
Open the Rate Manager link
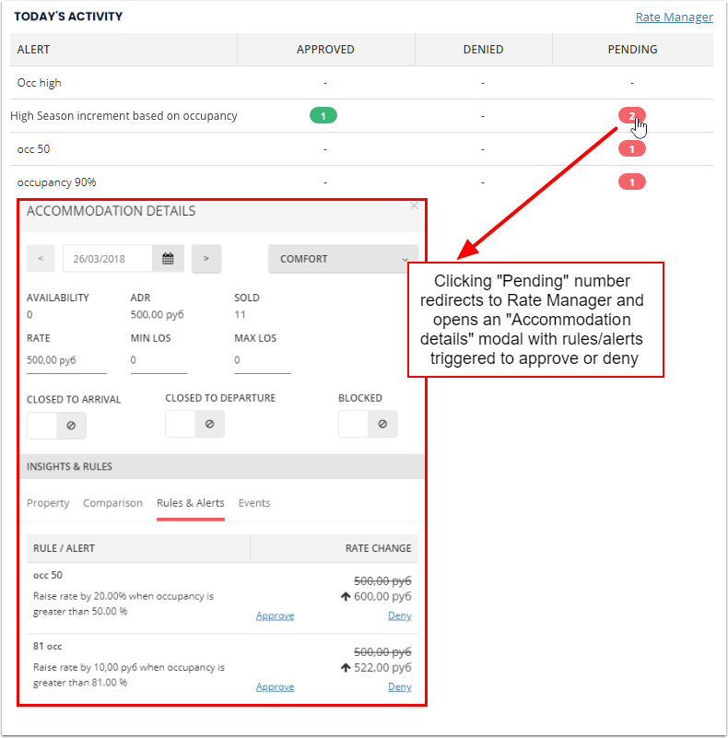(674, 17)
